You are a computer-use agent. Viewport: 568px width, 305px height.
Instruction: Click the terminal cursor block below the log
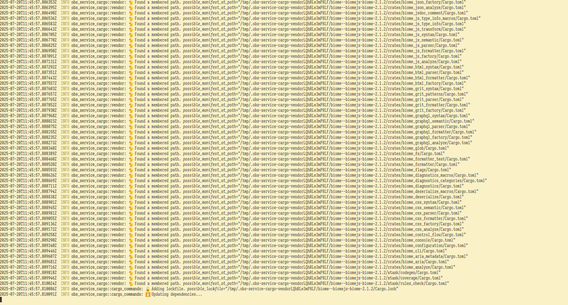1,300
